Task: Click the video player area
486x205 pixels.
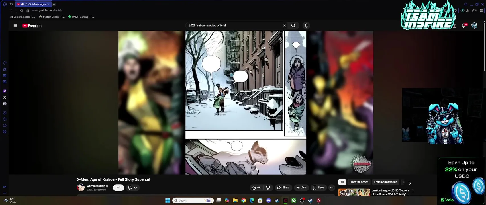Action: pos(246,102)
